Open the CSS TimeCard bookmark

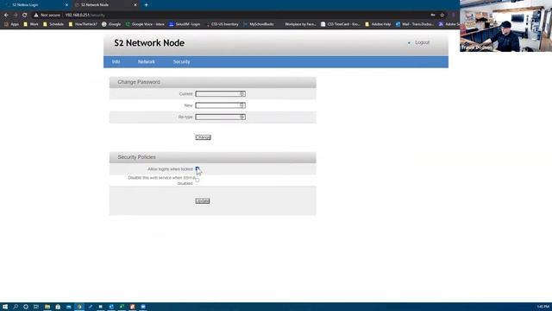tap(341, 24)
